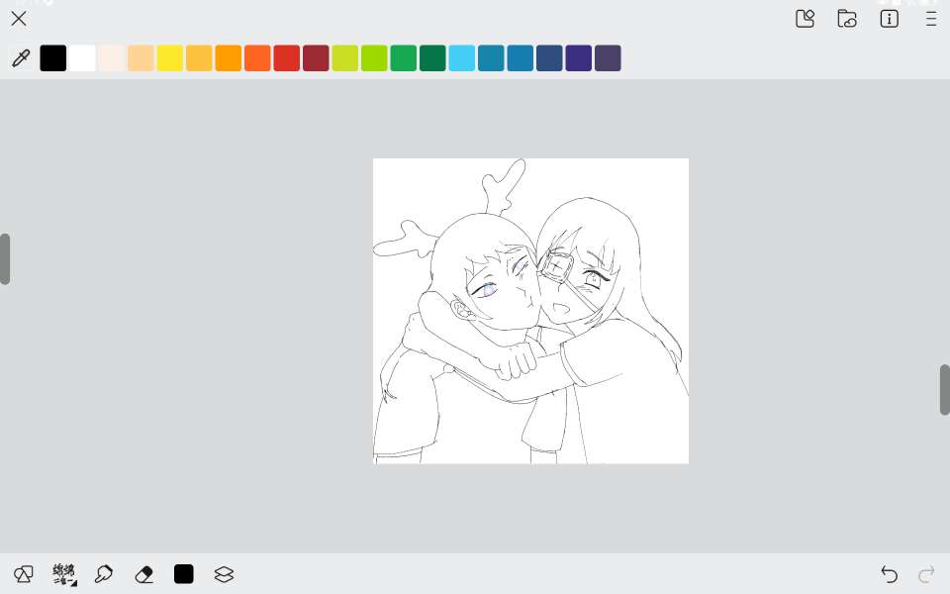Redo the undone stroke

click(x=926, y=574)
